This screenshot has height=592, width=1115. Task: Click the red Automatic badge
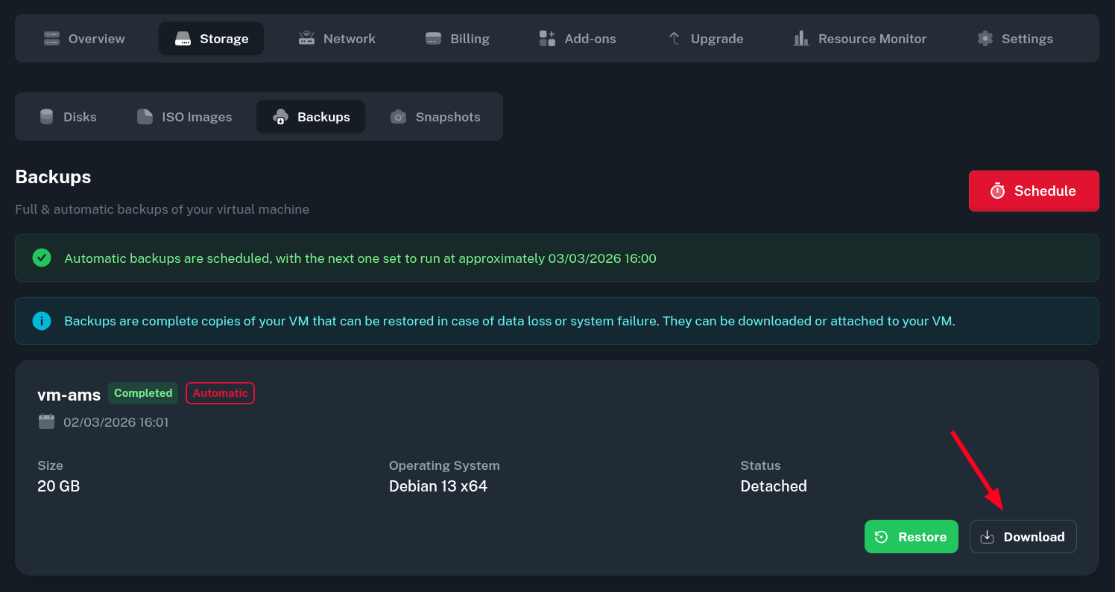coord(220,393)
